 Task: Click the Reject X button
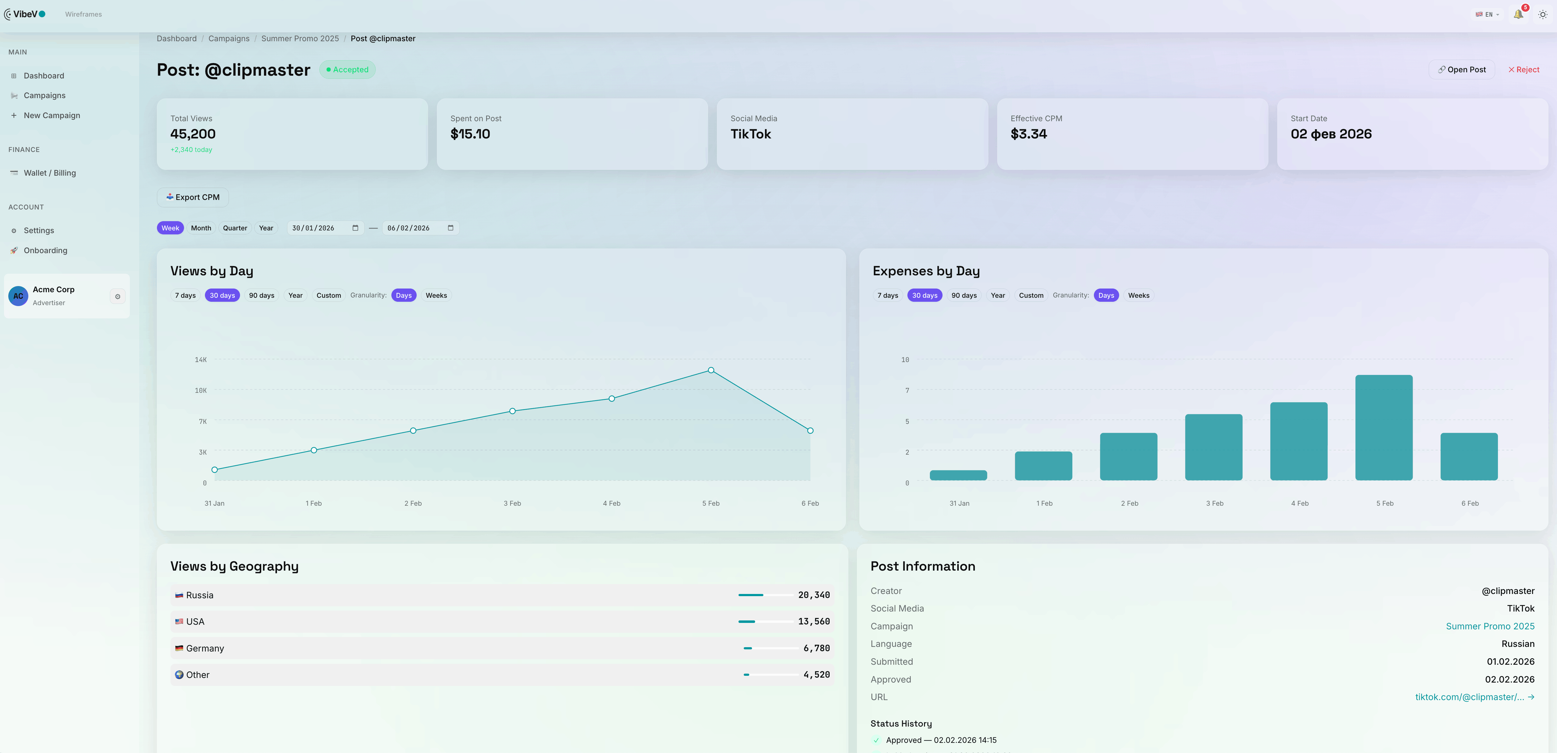click(1523, 70)
